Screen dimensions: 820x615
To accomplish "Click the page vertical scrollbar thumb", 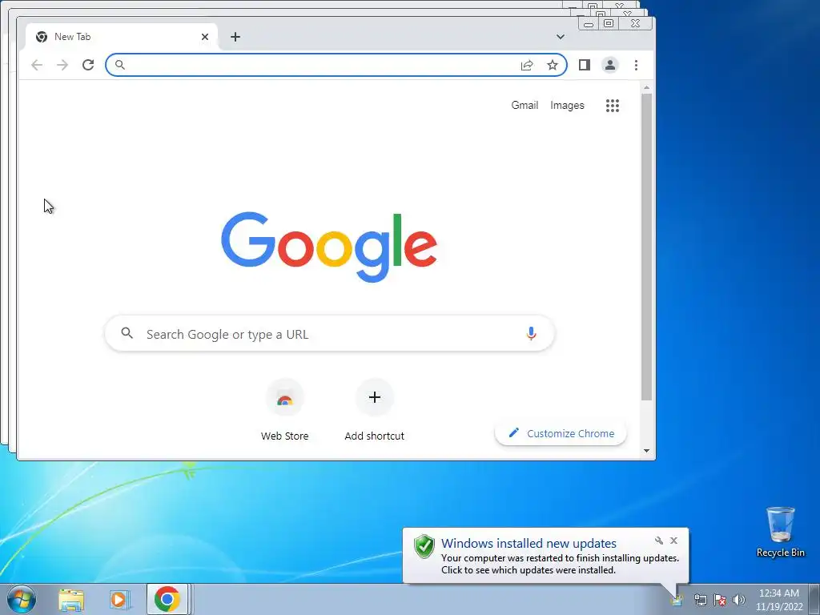I will [647, 247].
